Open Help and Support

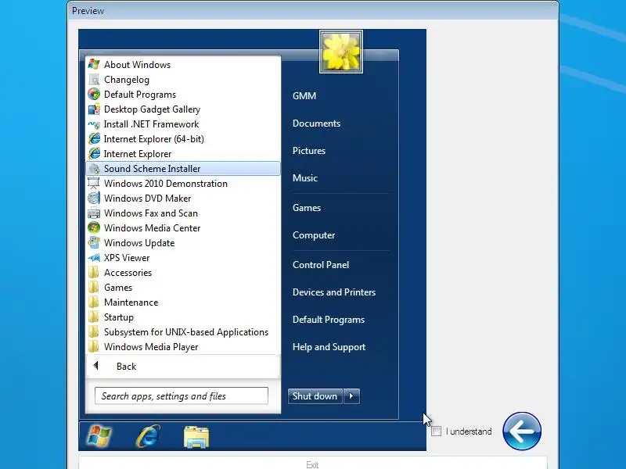point(329,347)
